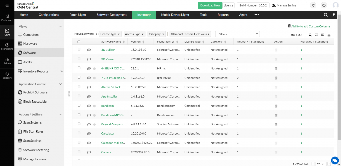
Task: Click the search magnifier in top navigation bar
Action: point(326,15)
